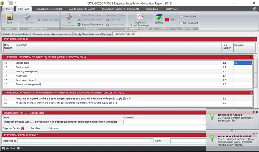Click the outcome cell for item 1.2
The image size is (259, 152).
pyautogui.click(x=242, y=67)
